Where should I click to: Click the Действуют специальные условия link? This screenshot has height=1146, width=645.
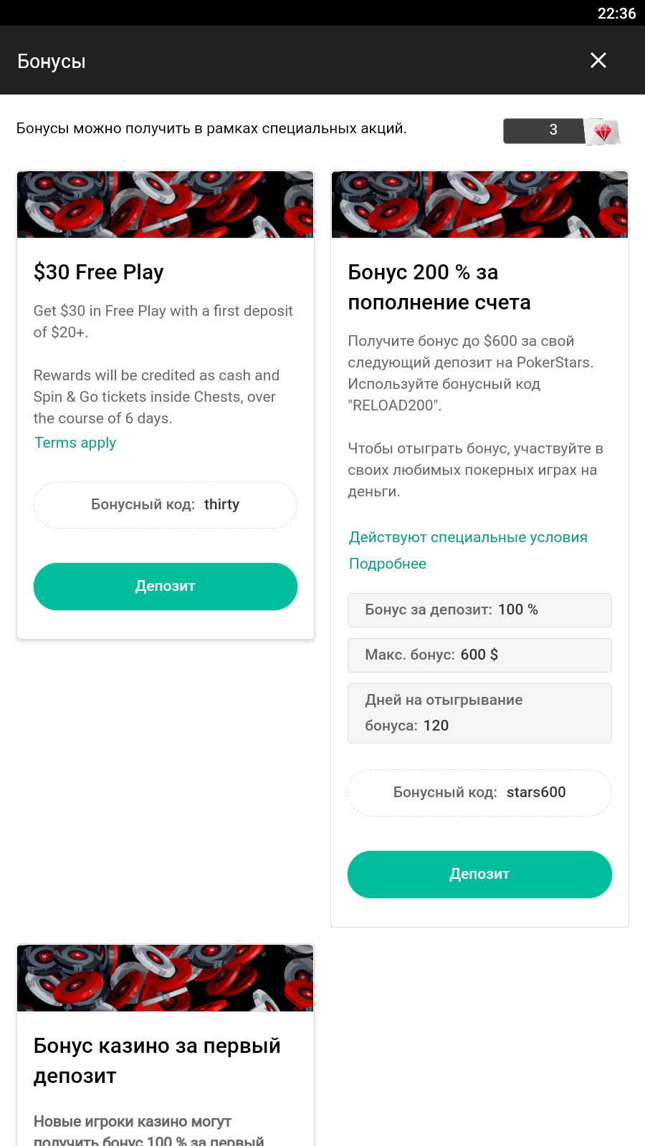(468, 537)
